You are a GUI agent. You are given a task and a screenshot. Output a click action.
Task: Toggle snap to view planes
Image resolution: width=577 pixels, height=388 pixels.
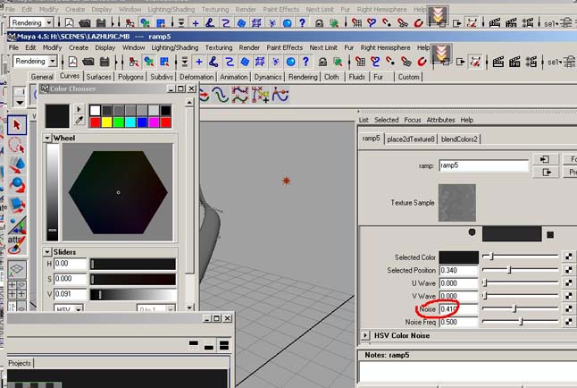[x=406, y=62]
